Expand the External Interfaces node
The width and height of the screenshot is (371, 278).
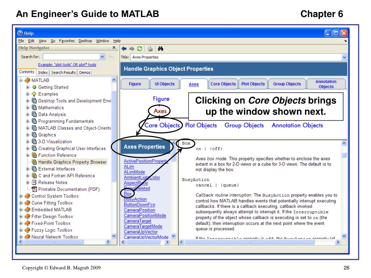(28, 169)
